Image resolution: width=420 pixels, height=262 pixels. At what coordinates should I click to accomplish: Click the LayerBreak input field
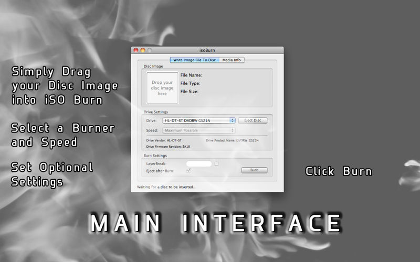(199, 163)
